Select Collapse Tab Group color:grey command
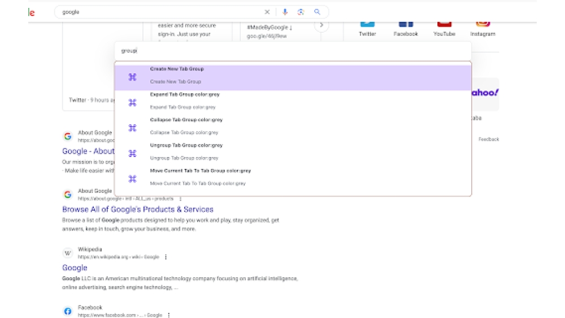This screenshot has height=318, width=565. point(293,128)
